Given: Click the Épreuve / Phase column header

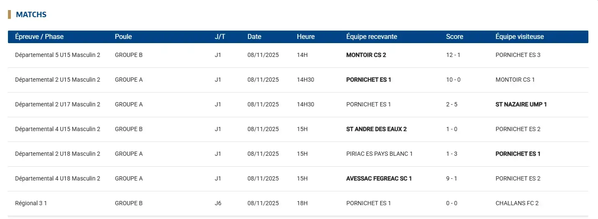Looking at the screenshot, I should click(x=39, y=36).
